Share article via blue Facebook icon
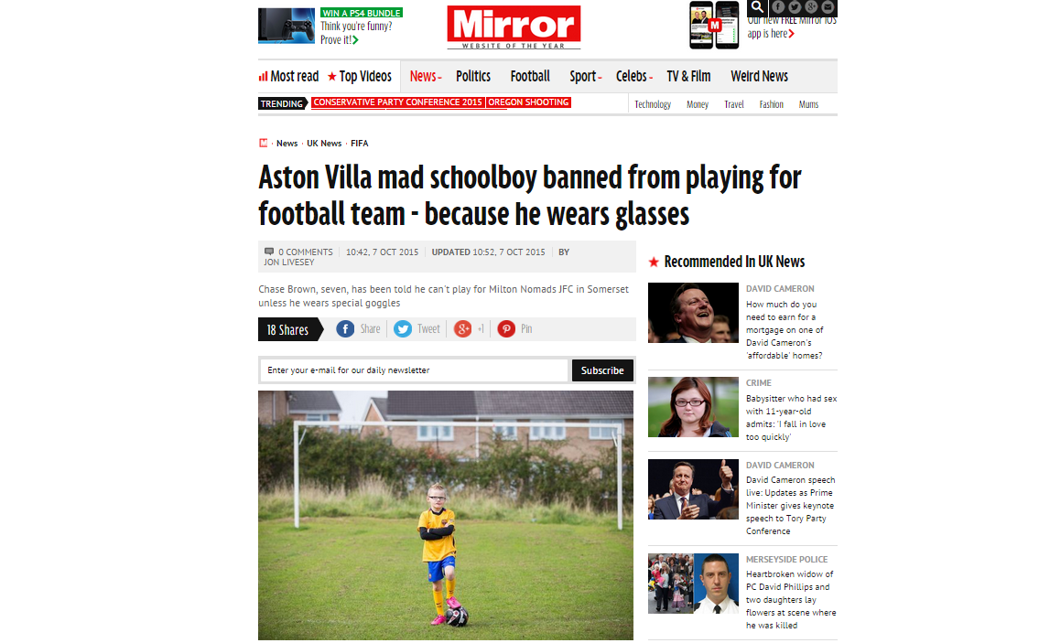This screenshot has height=643, width=1039. [x=345, y=329]
